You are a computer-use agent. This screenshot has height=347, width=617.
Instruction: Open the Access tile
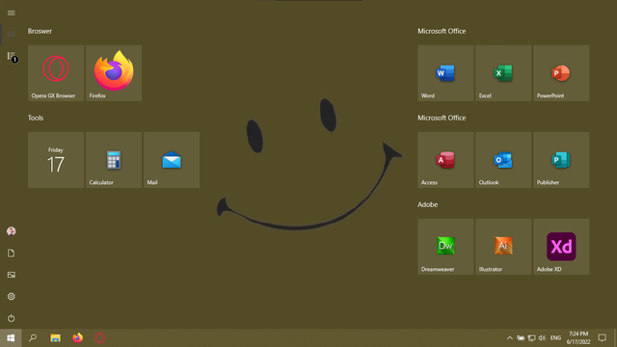[x=445, y=160]
